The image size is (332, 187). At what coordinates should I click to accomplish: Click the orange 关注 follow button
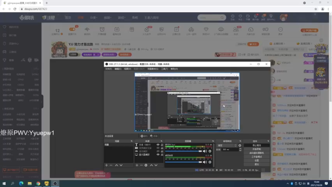coord(253,44)
